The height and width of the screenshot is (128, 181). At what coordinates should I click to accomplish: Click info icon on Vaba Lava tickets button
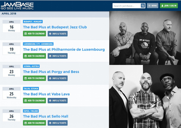(x=50, y=101)
